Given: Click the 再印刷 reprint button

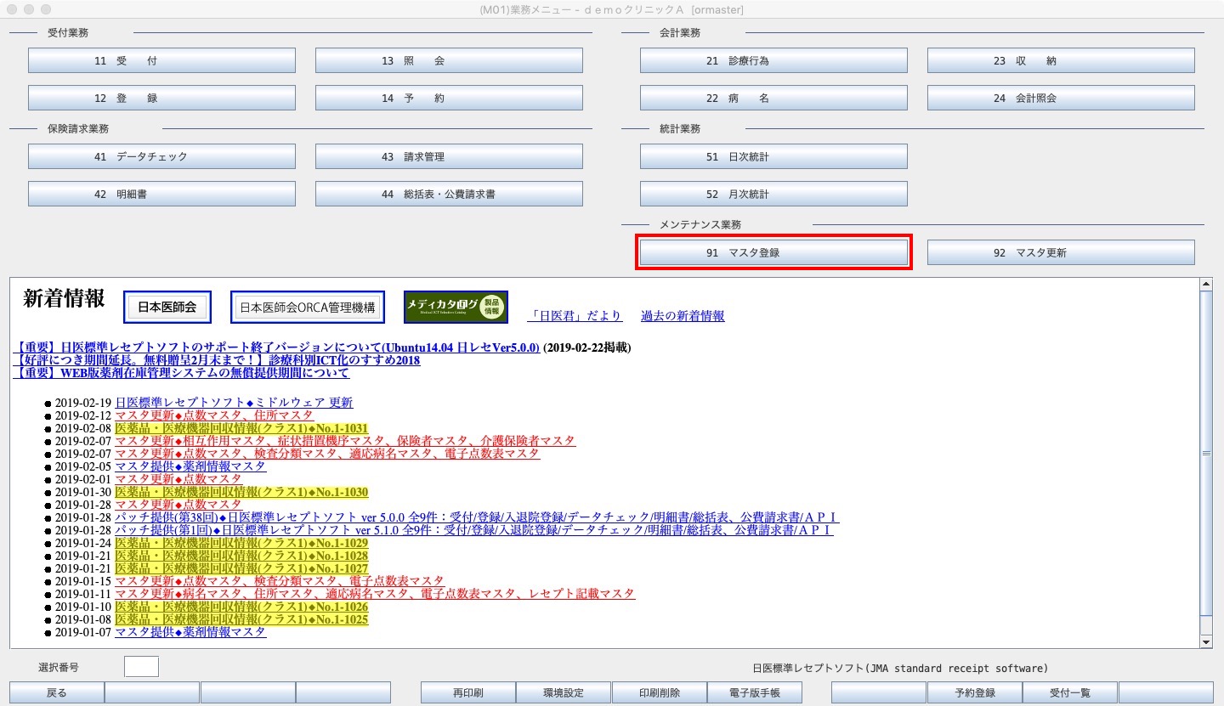Looking at the screenshot, I should point(467,692).
